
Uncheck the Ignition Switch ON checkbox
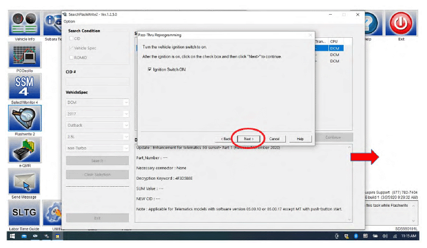click(x=149, y=70)
